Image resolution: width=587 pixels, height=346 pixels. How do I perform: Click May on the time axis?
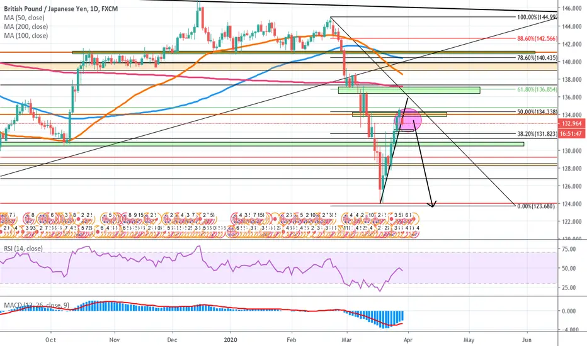click(469, 340)
